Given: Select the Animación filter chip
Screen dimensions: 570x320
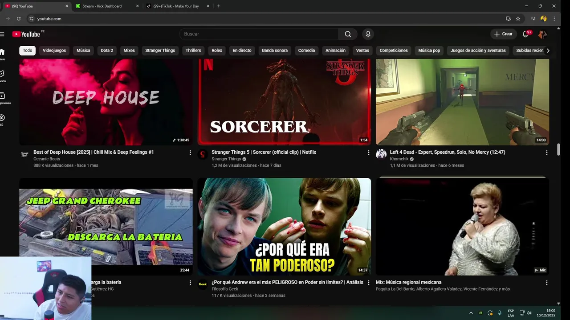Looking at the screenshot, I should tap(335, 51).
